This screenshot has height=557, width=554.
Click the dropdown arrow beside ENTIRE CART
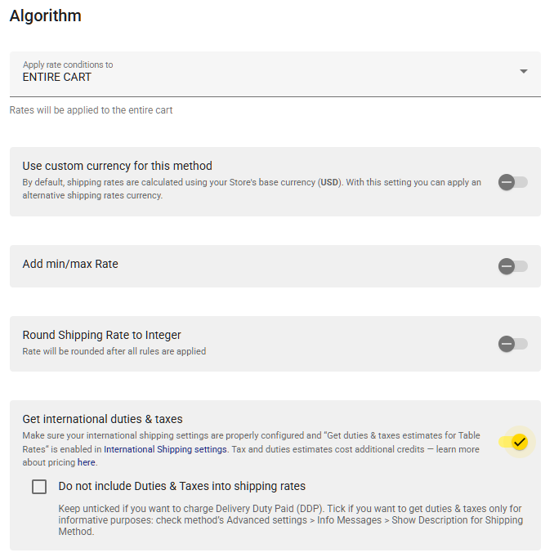pos(523,71)
